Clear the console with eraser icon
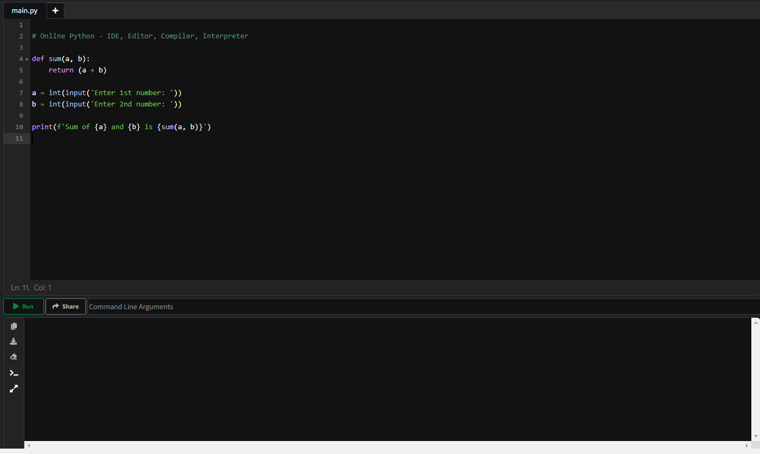The width and height of the screenshot is (760, 454). (14, 357)
